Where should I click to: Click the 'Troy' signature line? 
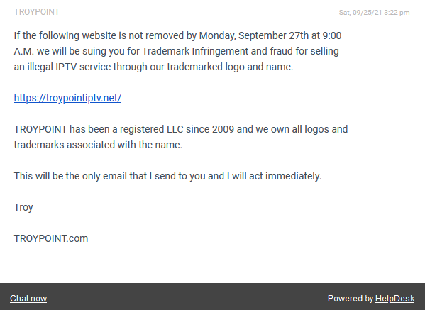click(23, 207)
